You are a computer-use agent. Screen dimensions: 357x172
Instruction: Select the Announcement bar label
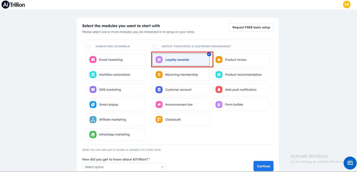tap(179, 104)
